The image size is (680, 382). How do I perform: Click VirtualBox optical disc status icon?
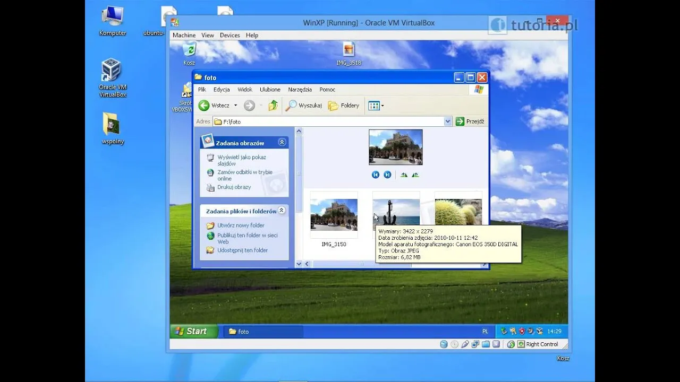coord(454,344)
